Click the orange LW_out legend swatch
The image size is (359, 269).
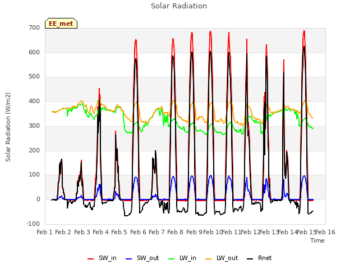(209, 259)
